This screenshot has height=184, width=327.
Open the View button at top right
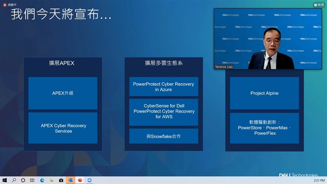319,5
